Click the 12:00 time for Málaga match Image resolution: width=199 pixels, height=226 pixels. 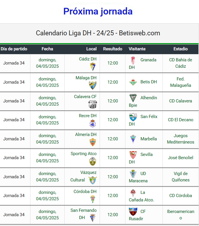click(113, 82)
